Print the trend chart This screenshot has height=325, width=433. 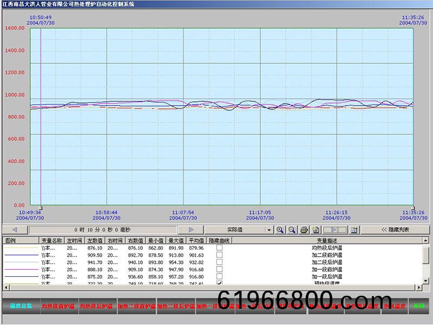[304, 230]
